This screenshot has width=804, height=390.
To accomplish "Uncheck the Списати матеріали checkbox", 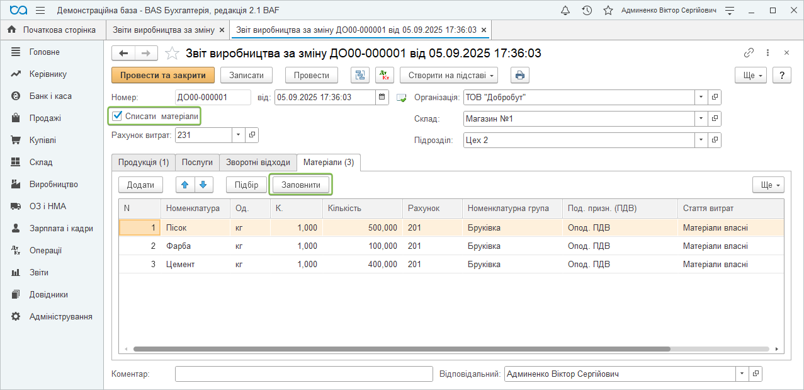I will (x=116, y=116).
